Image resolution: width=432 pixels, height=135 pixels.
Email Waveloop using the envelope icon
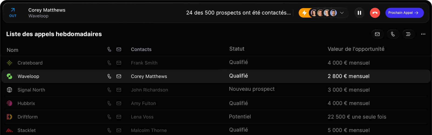119,76
